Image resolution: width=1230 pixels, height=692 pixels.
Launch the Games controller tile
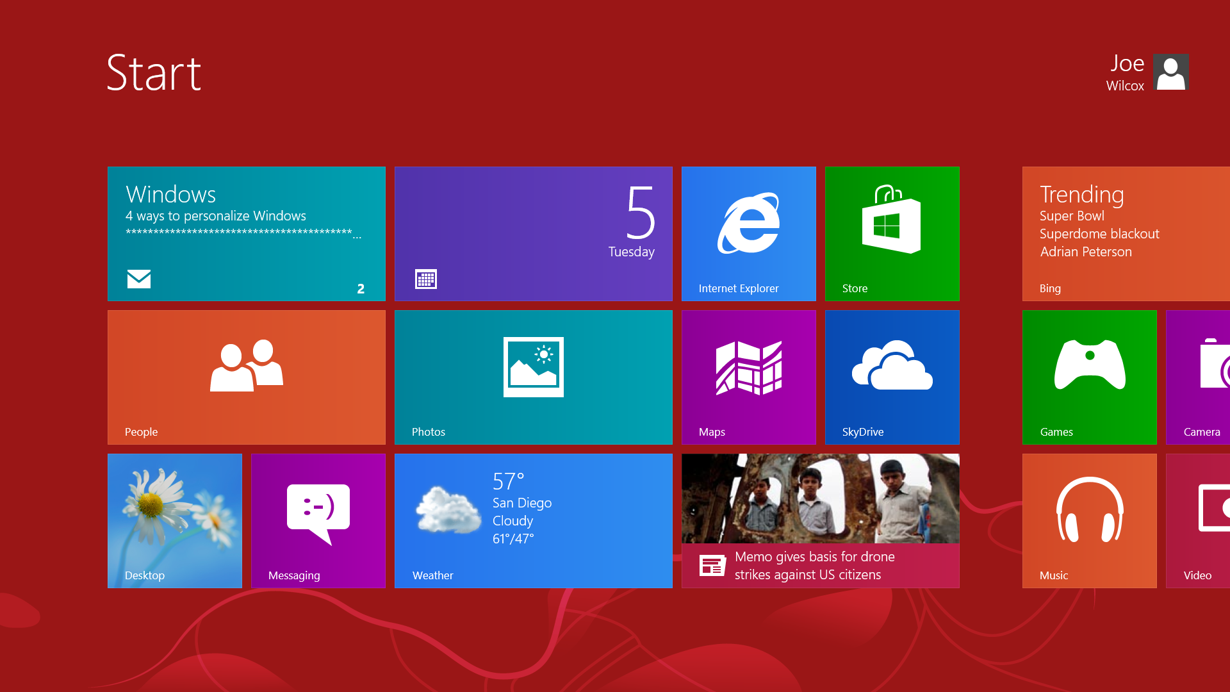pos(1089,377)
